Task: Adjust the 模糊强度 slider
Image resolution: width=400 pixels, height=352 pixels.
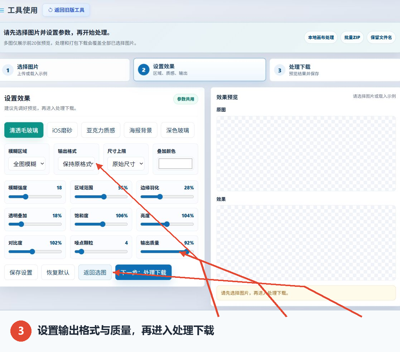Action: tap(35, 197)
